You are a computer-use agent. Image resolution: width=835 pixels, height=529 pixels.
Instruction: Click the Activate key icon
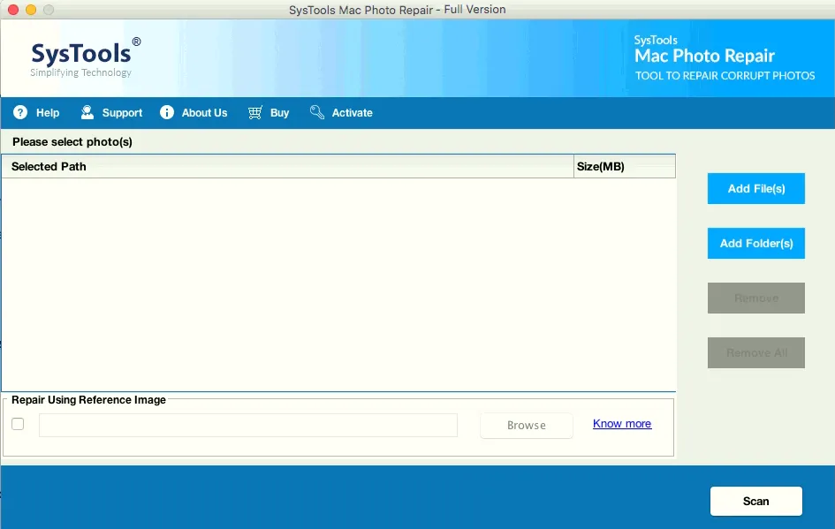pos(317,112)
